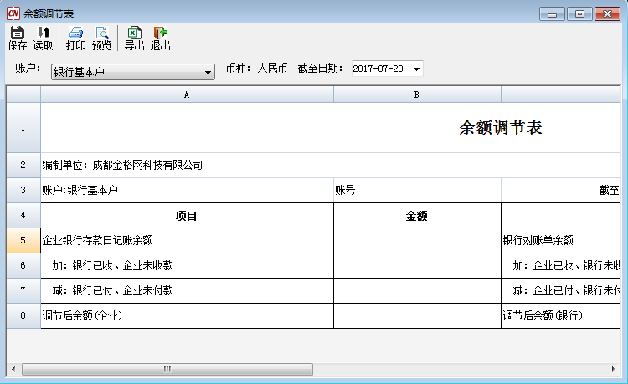Image resolution: width=628 pixels, height=384 pixels.
Task: Click the horizontal scrollbar thumb
Action: pyautogui.click(x=167, y=368)
